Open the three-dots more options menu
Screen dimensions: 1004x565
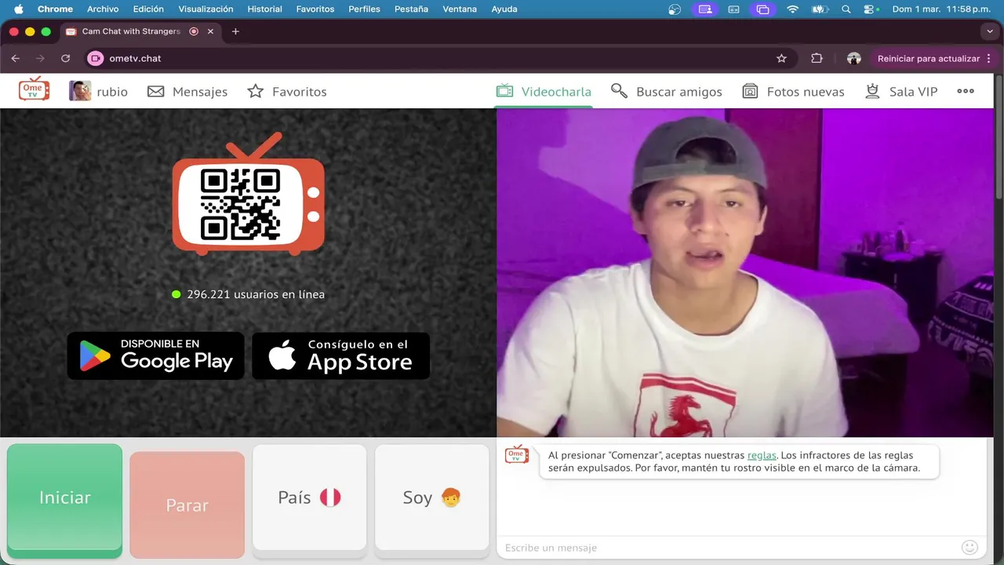click(x=966, y=91)
